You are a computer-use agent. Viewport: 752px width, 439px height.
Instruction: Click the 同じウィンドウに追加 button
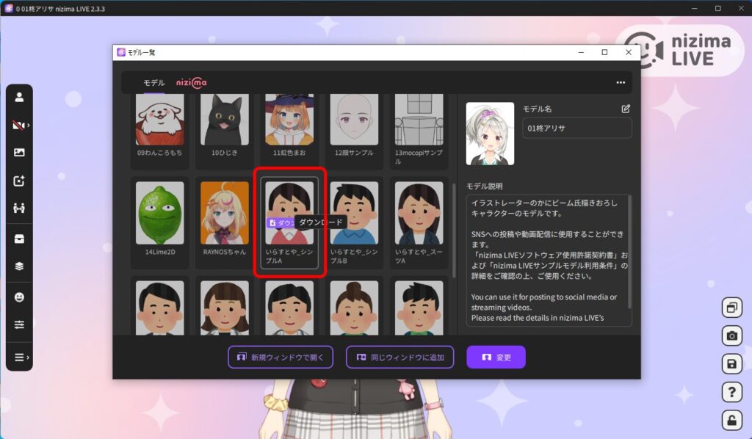coord(400,357)
